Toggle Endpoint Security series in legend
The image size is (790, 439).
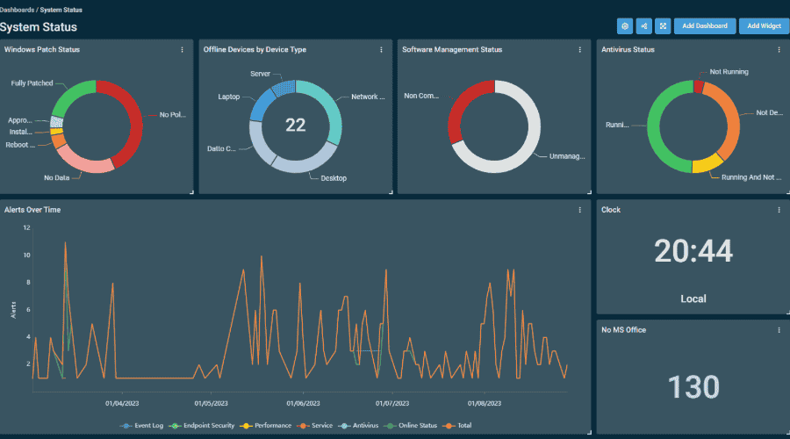coord(202,426)
